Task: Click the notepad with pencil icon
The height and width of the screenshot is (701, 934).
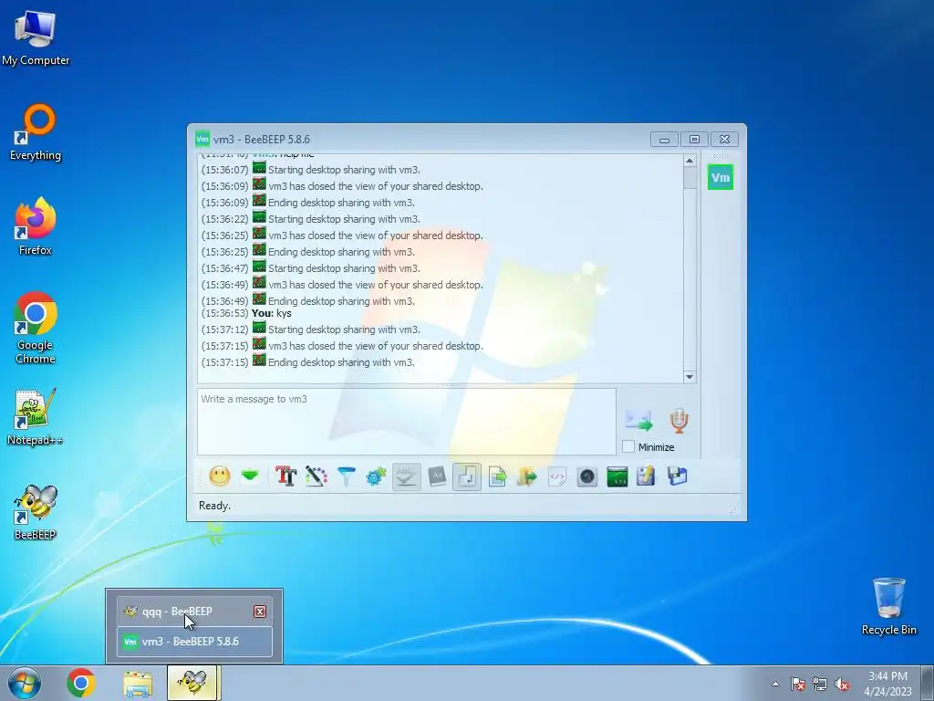Action: 647,476
